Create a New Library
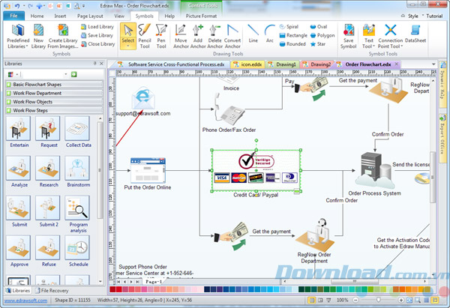Image resolution: width=450 pixels, height=308 pixels. (x=38, y=37)
